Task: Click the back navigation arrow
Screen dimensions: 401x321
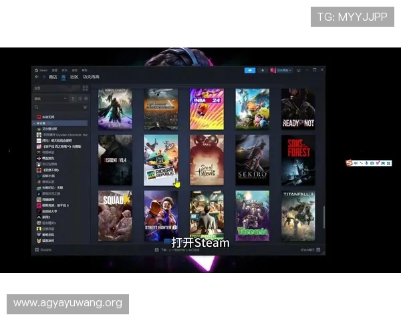Action: pyautogui.click(x=37, y=78)
